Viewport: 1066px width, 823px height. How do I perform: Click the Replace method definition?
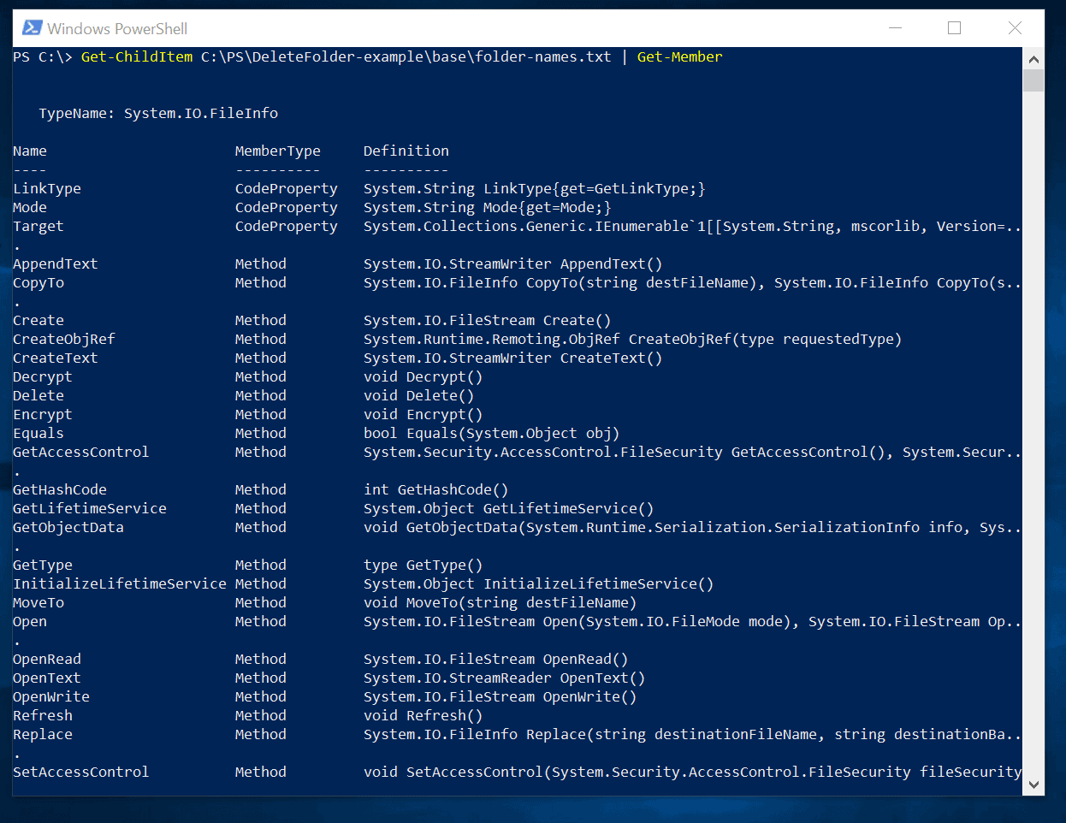(599, 734)
